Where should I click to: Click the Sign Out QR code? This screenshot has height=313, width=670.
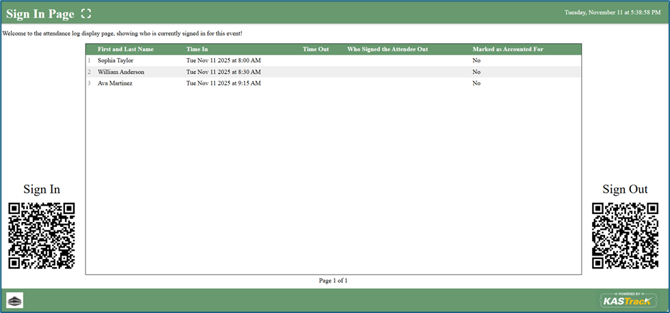pyautogui.click(x=625, y=236)
